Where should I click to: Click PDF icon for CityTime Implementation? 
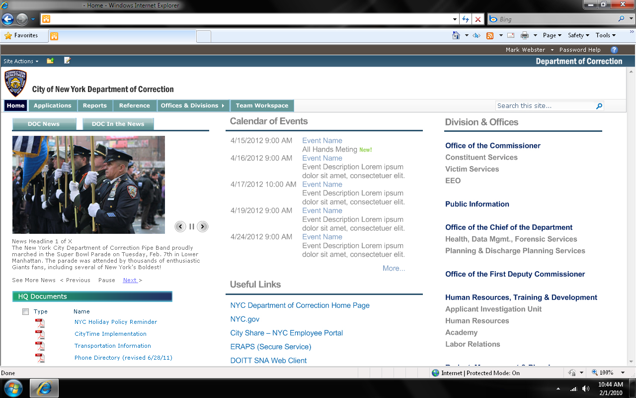[x=40, y=334]
